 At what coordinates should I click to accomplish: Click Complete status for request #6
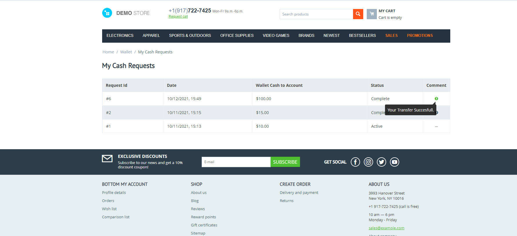coord(380,99)
